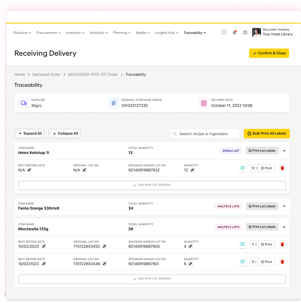Delete the Mozzarella lot quantity 6 via trash icon
The image size is (301, 303).
click(282, 261)
